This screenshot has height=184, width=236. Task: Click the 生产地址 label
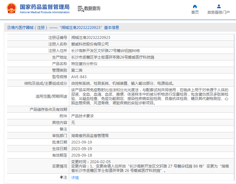(x=60, y=57)
